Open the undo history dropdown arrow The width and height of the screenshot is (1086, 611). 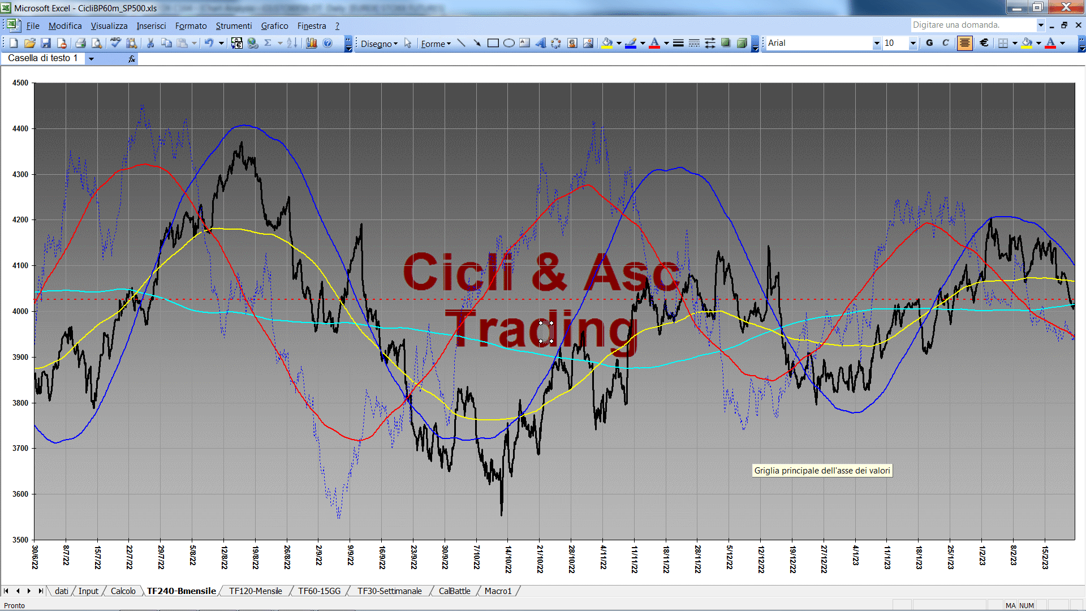tap(221, 43)
